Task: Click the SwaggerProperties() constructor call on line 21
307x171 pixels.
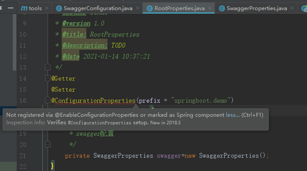Action: (x=232, y=156)
